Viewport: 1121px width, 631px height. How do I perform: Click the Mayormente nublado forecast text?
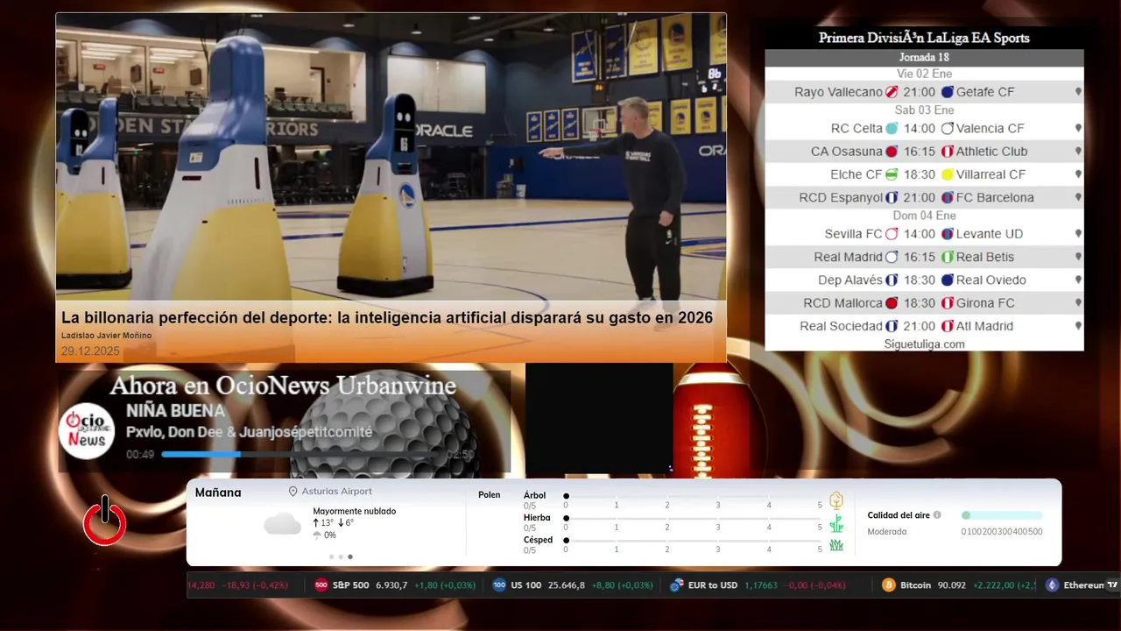(x=354, y=511)
